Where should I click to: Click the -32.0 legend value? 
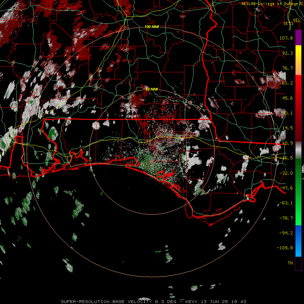(286, 173)
